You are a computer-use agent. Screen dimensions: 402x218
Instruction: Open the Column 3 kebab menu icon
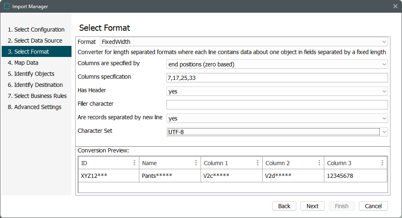click(x=382, y=163)
